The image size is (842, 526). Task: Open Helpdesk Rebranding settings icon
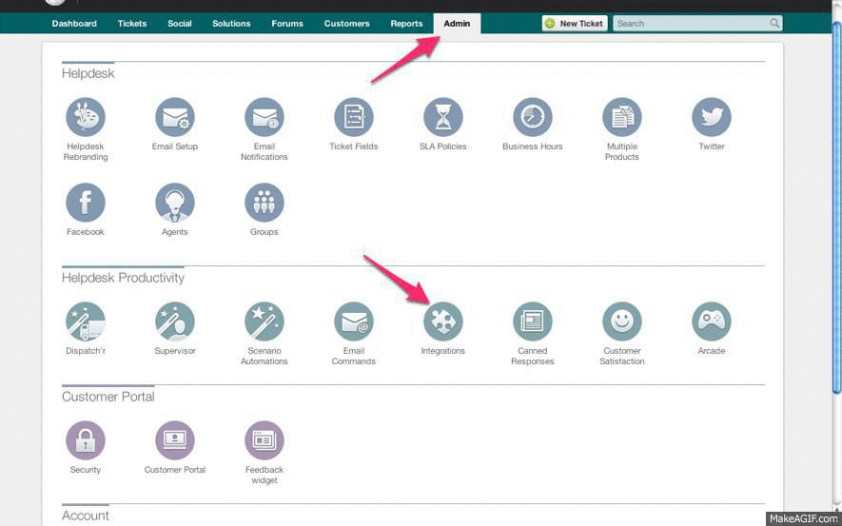(x=86, y=118)
